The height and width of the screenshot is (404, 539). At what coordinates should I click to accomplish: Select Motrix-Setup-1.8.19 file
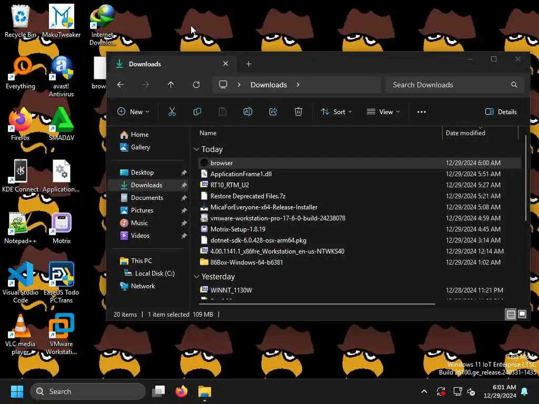click(x=360, y=229)
